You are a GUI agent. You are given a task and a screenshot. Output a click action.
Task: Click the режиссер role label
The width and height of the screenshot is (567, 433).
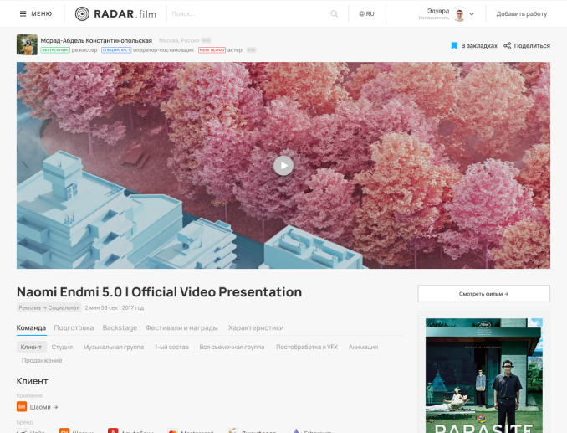tap(84, 50)
